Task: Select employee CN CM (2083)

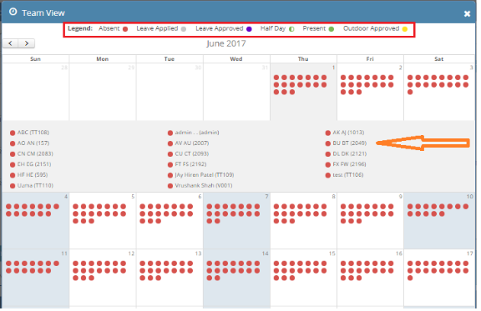Action: (x=35, y=153)
